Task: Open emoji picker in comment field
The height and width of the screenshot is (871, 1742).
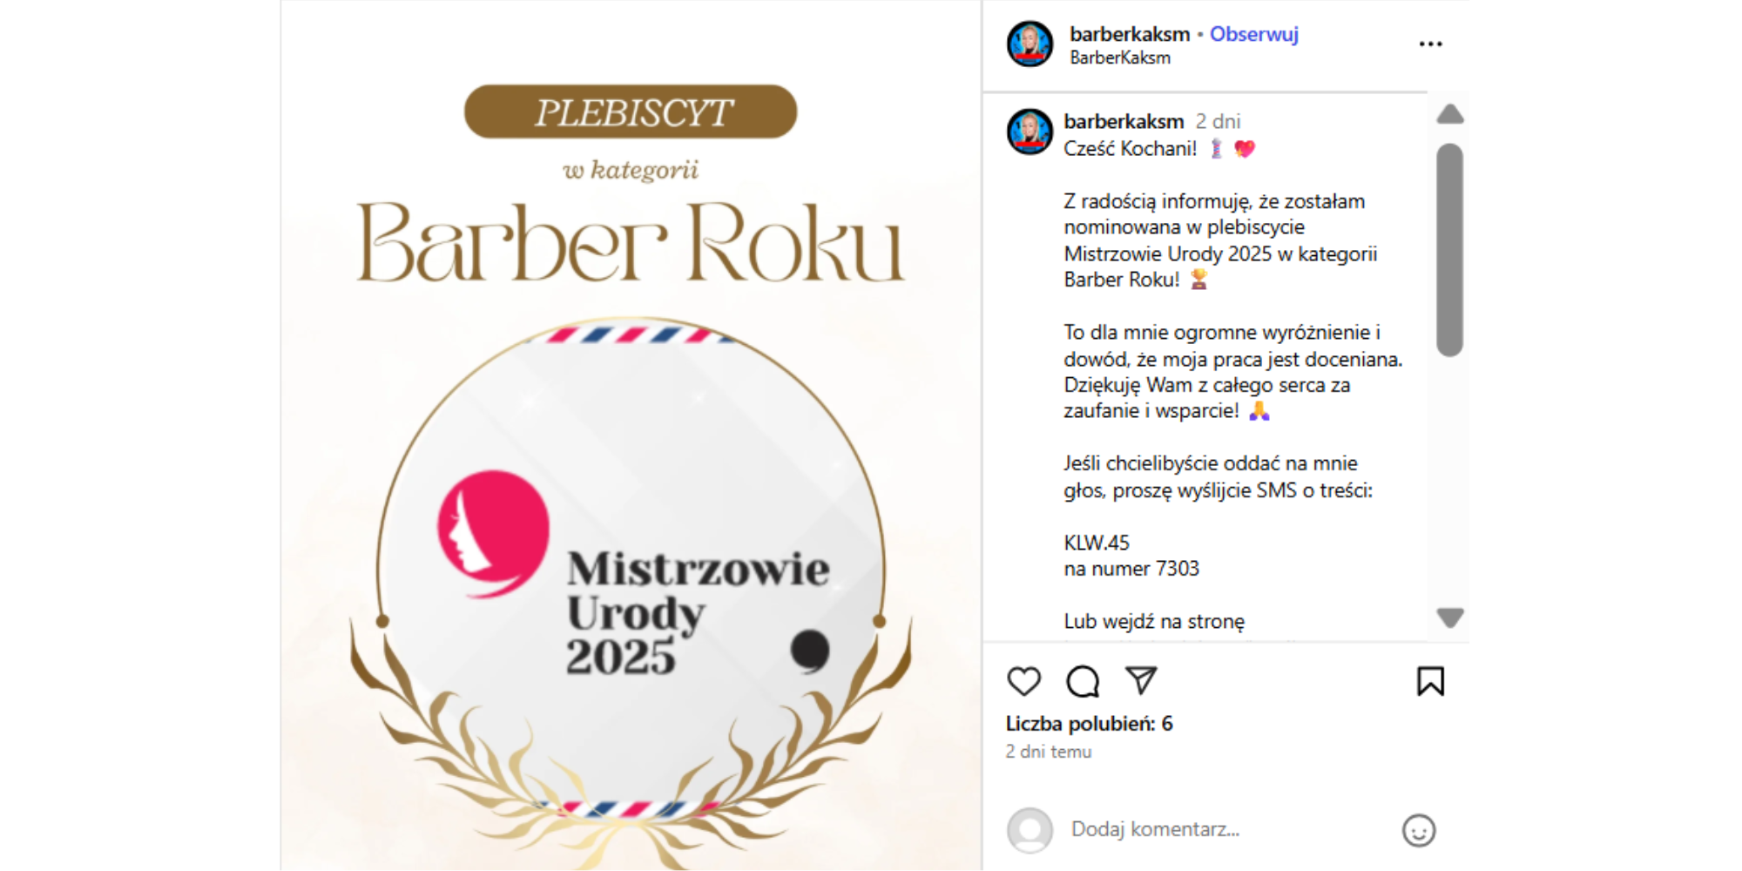Action: click(x=1418, y=830)
